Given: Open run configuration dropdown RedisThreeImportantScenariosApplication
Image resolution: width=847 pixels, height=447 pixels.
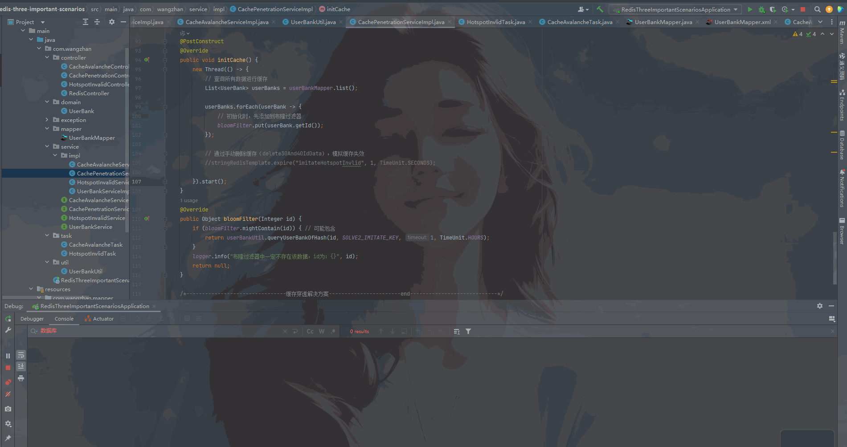Looking at the screenshot, I should coord(675,9).
